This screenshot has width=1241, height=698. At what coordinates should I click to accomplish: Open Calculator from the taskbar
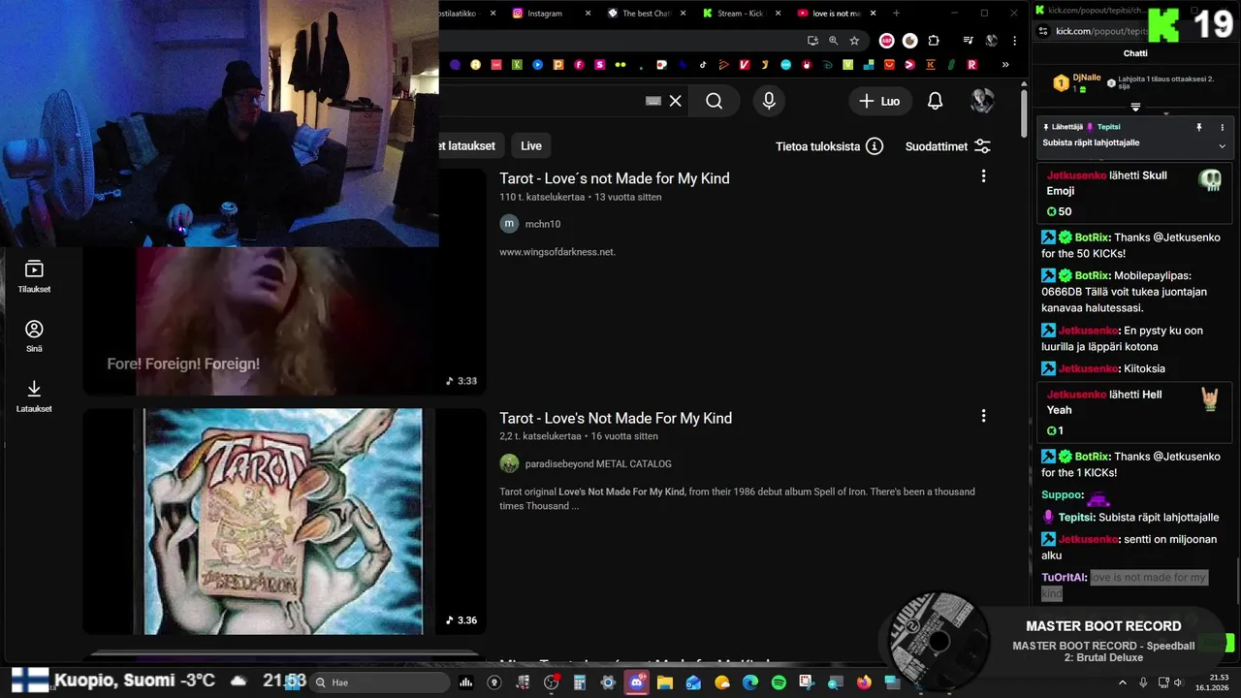580,682
